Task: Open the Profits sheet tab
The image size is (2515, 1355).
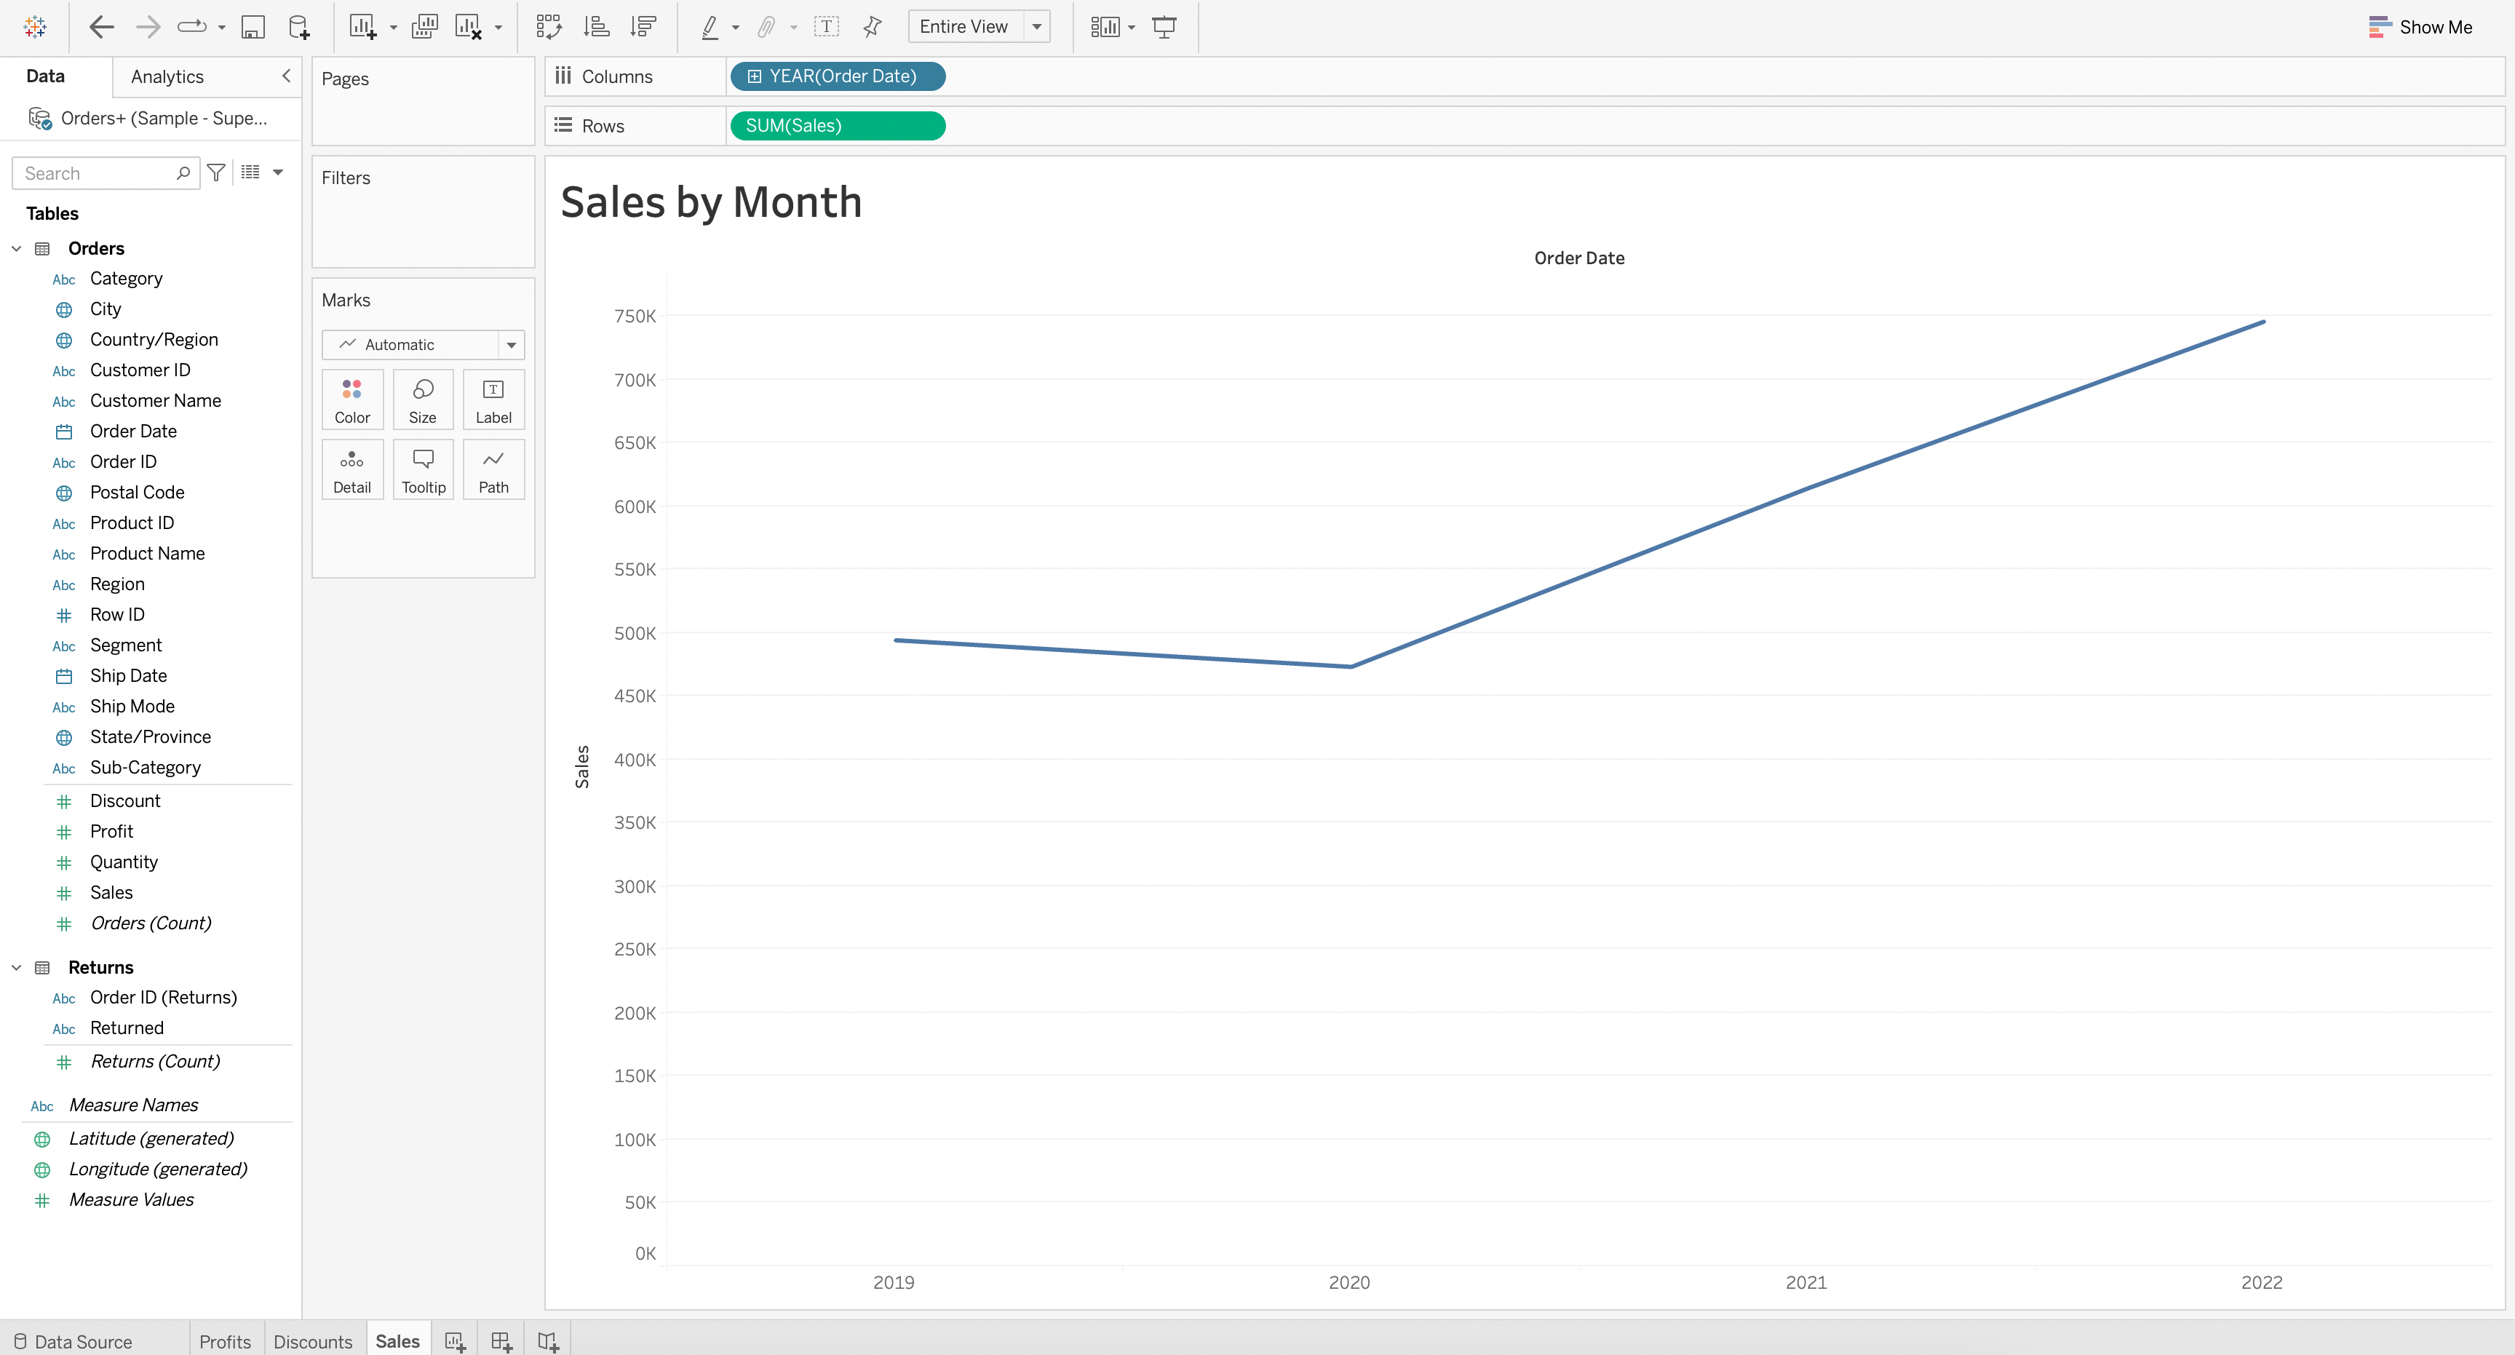Action: click(x=225, y=1341)
